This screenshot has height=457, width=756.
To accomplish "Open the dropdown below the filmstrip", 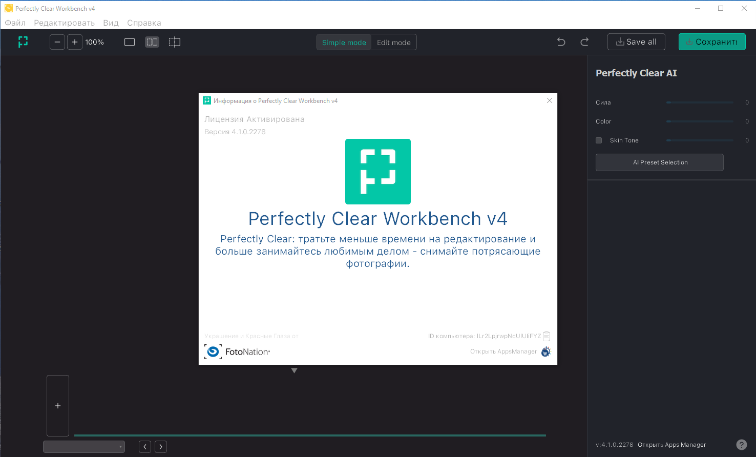I will coord(84,447).
